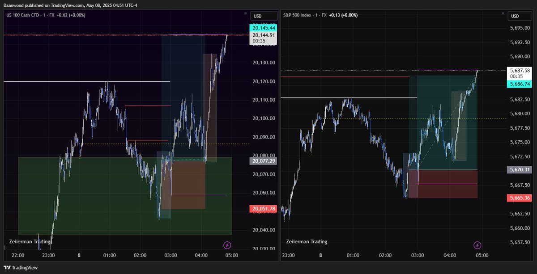
Task: Select the red 5,665.36 price label
Action: click(x=520, y=198)
